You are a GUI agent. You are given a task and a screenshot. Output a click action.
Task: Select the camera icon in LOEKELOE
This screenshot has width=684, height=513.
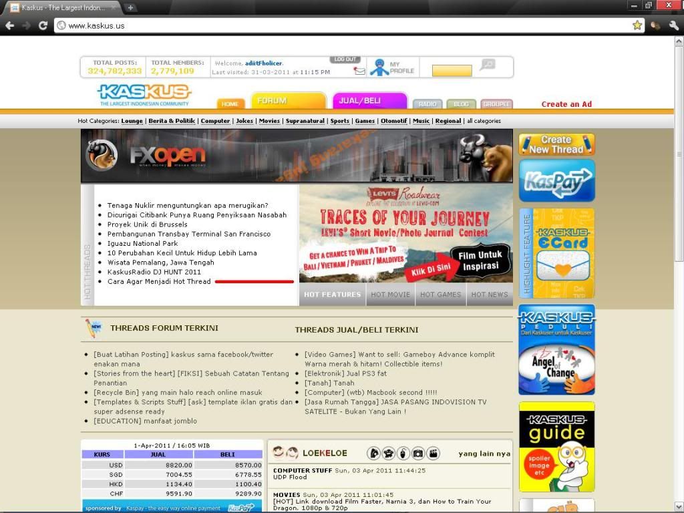click(x=418, y=454)
